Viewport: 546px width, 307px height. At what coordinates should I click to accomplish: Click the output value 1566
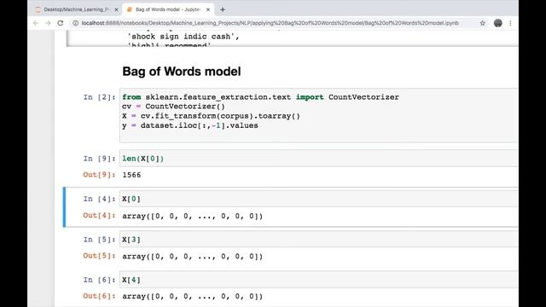pyautogui.click(x=131, y=175)
